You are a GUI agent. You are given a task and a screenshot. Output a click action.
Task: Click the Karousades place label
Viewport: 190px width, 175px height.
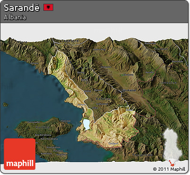tap(34, 122)
